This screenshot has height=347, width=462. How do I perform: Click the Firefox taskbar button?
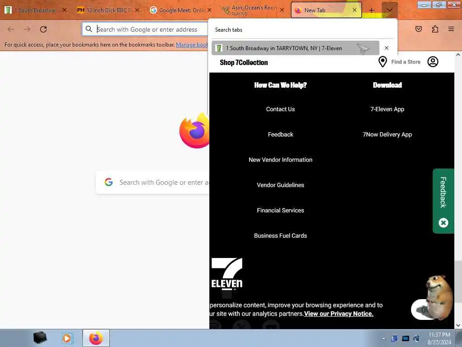click(x=96, y=338)
